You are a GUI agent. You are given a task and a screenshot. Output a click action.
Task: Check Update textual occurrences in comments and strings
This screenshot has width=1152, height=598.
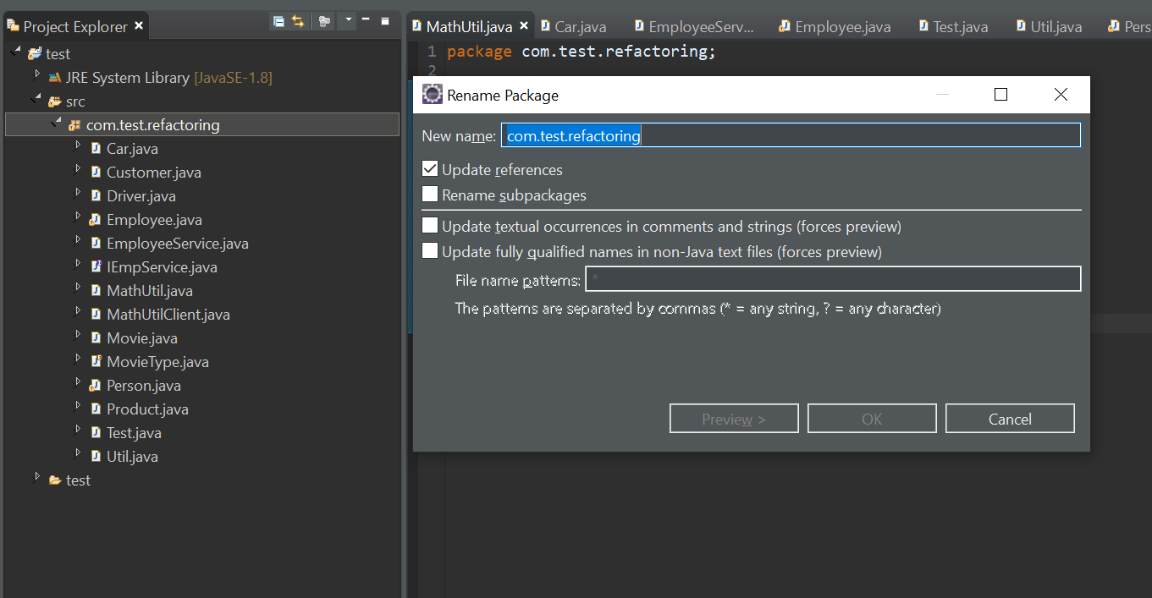430,227
